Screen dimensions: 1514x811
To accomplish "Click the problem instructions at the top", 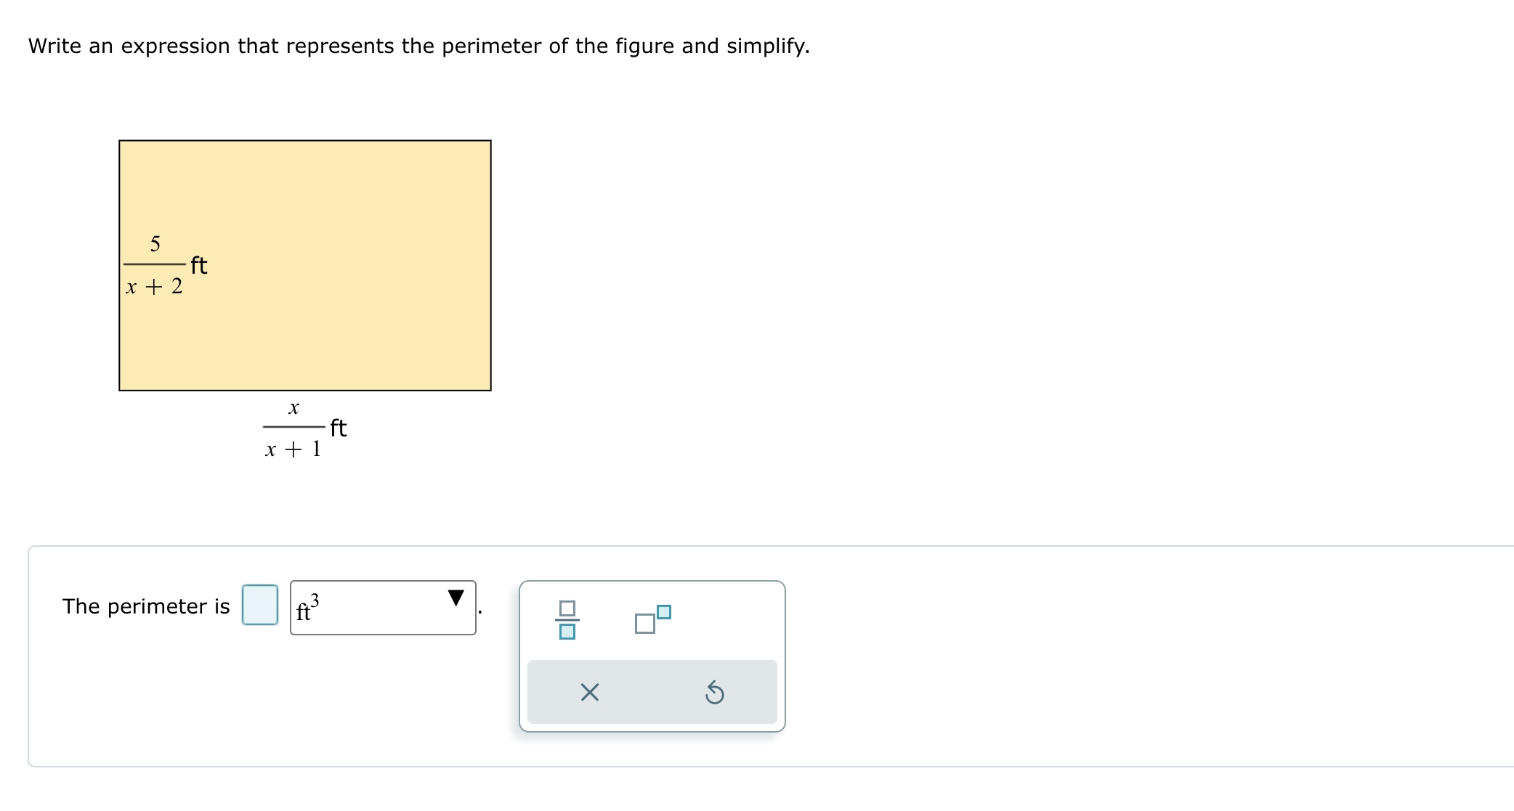I will [418, 46].
